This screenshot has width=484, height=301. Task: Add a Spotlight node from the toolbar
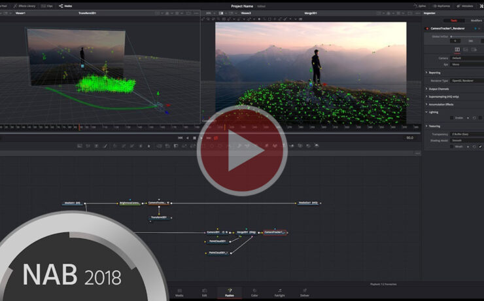[x=308, y=146]
